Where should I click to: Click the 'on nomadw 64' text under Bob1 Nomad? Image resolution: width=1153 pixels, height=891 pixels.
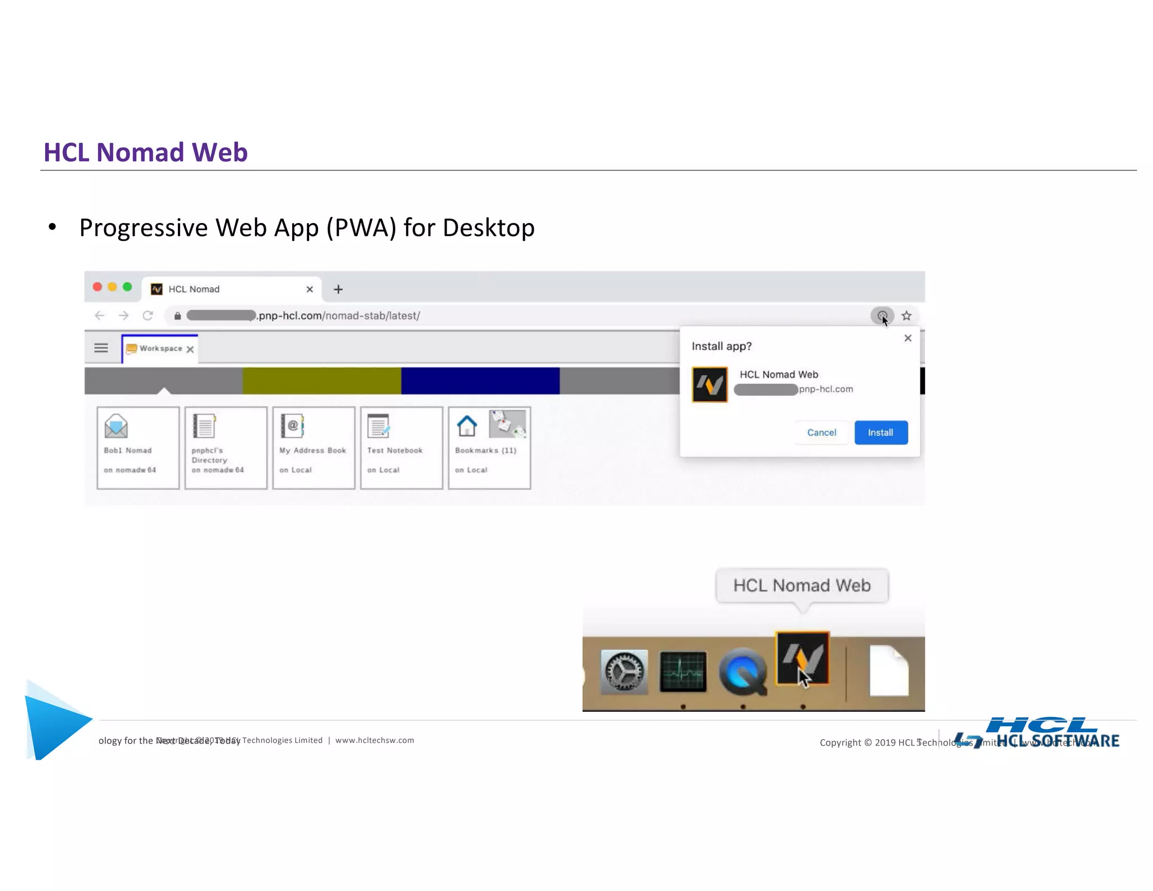coord(129,470)
